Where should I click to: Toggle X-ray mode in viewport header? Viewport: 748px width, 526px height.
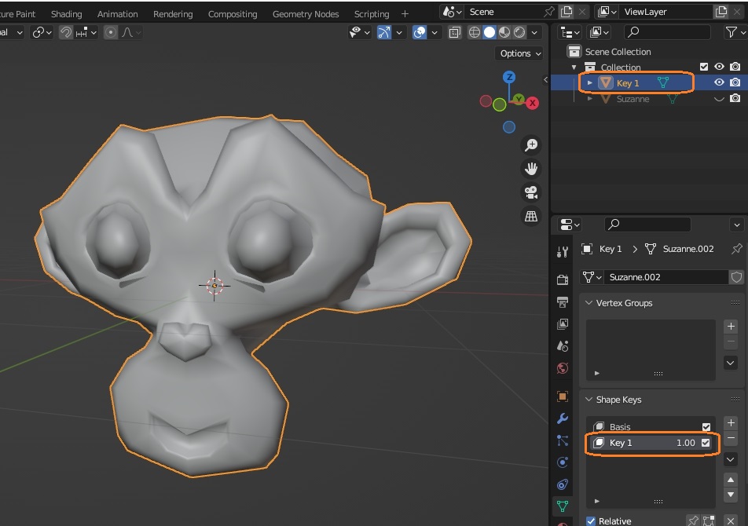click(455, 32)
